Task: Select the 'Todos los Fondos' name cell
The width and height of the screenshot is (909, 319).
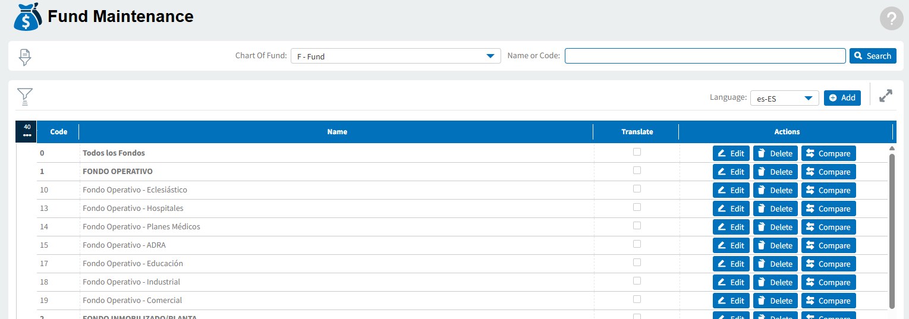Action: (336, 153)
